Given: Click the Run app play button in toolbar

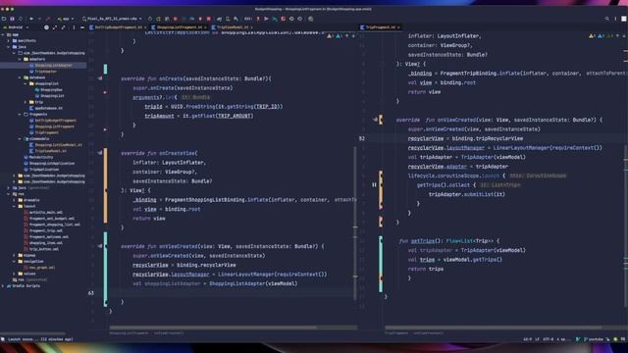Looking at the screenshot, I should pos(150,19).
